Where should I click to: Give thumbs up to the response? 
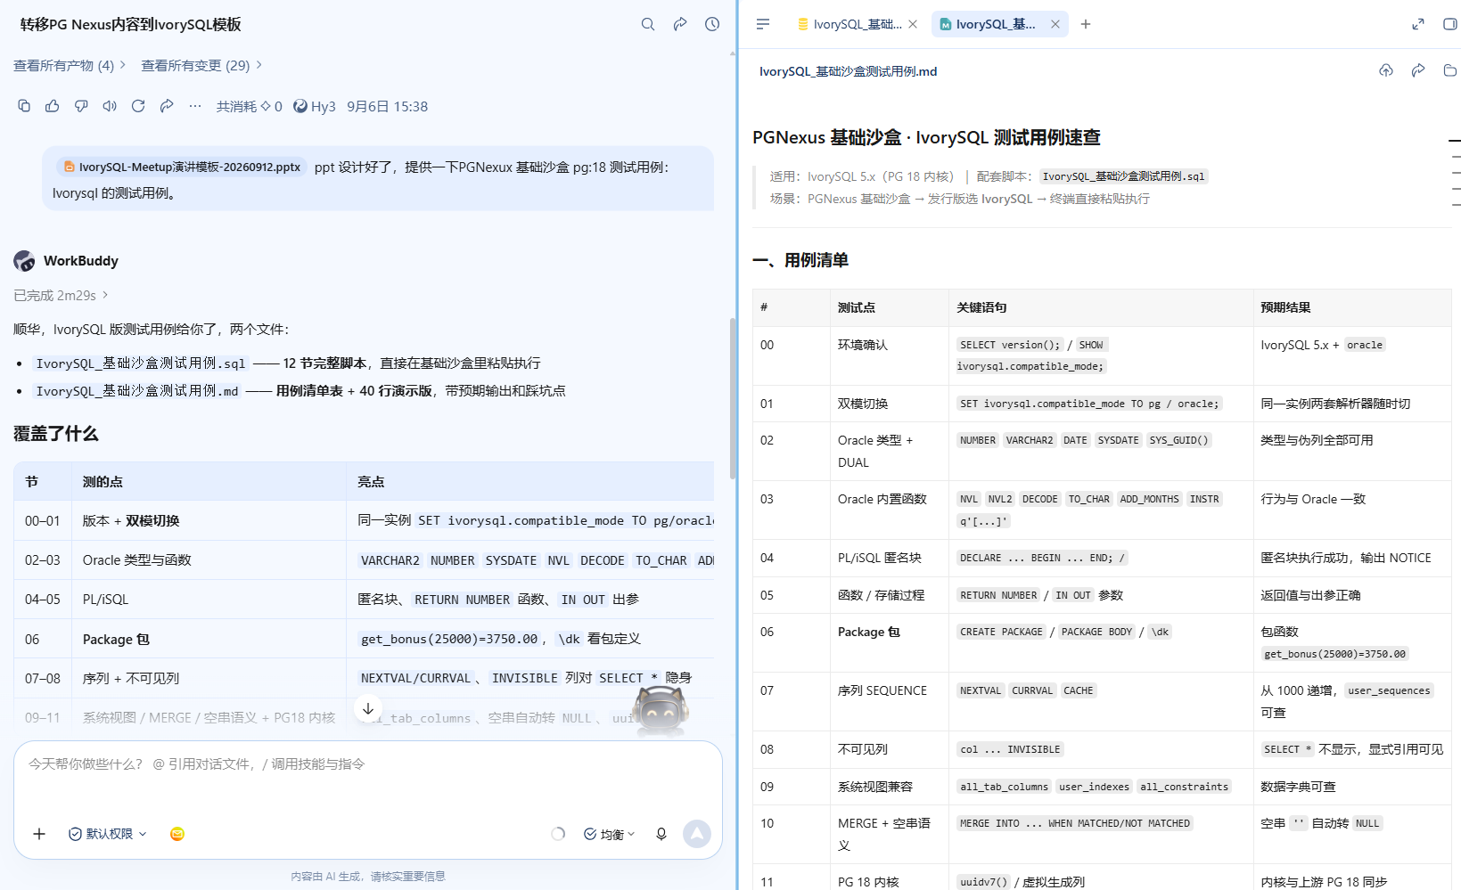(53, 106)
